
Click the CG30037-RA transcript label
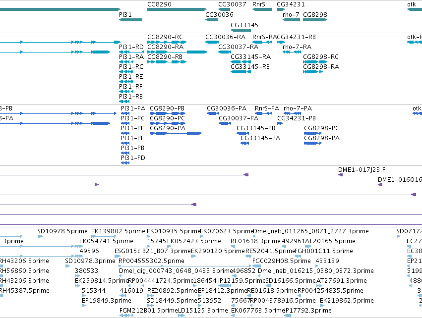pyautogui.click(x=238, y=47)
